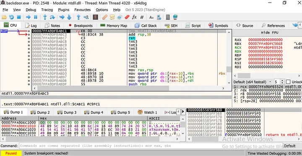302x156 pixels.
Task: Toggle breakpoint bullet at address 00007FFA9DF8ABCA
Action: 29,49
